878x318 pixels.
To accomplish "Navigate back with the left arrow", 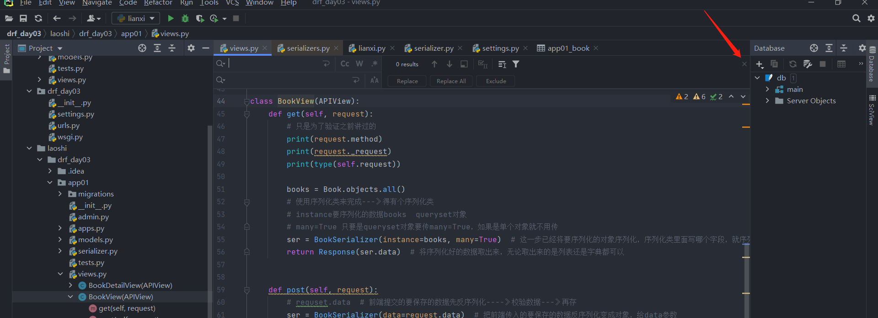I will (57, 18).
